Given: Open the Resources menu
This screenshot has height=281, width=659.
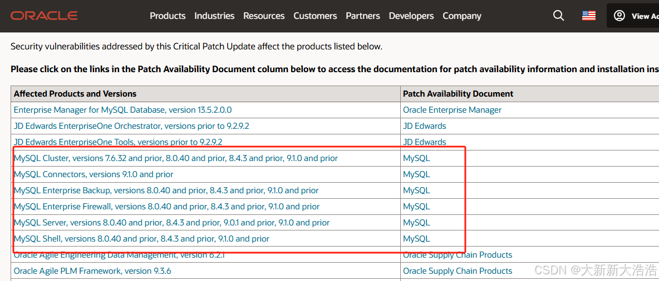Looking at the screenshot, I should pyautogui.click(x=264, y=16).
